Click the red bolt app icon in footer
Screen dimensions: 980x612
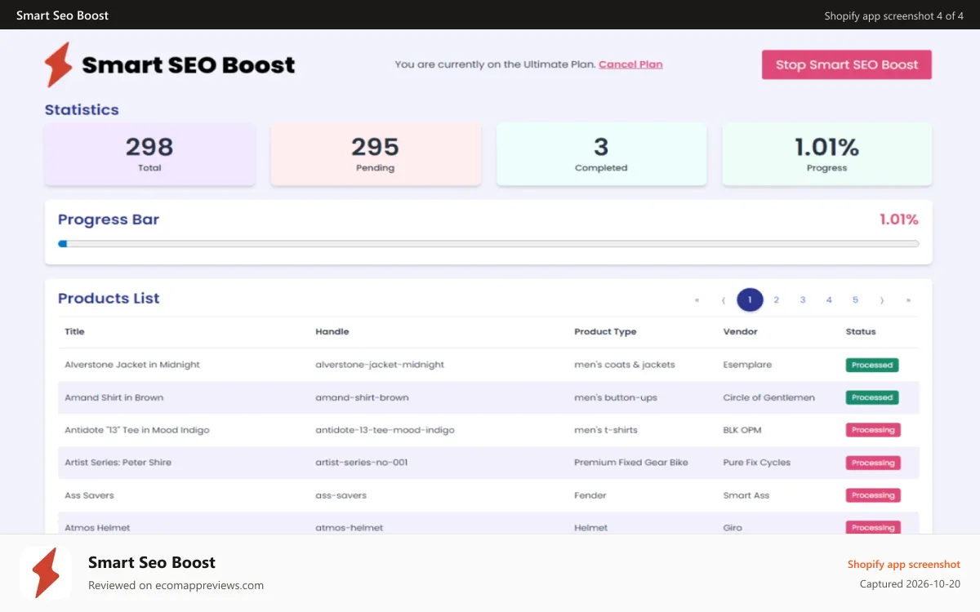coord(46,573)
